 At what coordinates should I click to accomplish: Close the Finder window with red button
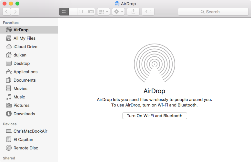click(x=5, y=4)
